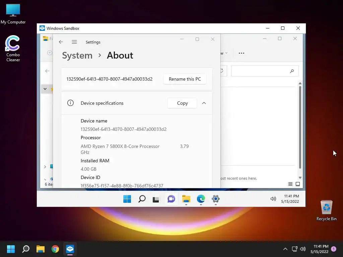Open host clock and calendar
The height and width of the screenshot is (257, 343).
pyautogui.click(x=319, y=249)
